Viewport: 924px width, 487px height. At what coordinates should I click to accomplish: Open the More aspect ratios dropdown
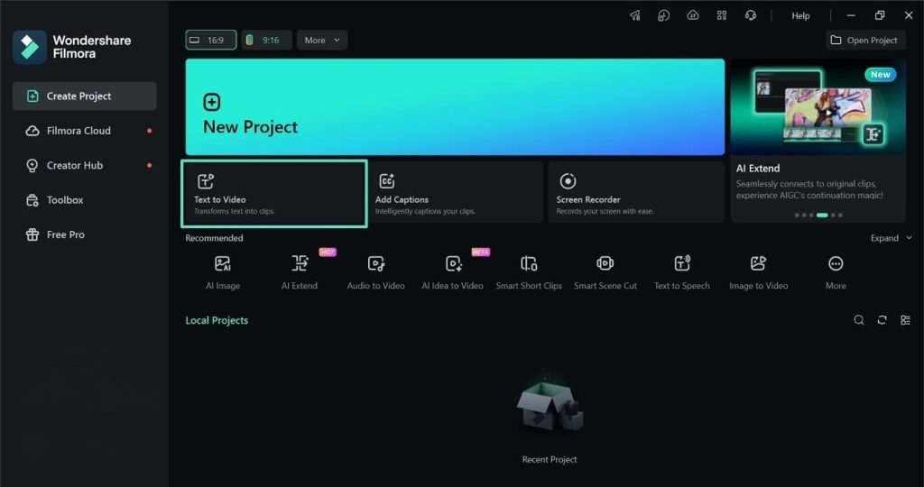(322, 40)
